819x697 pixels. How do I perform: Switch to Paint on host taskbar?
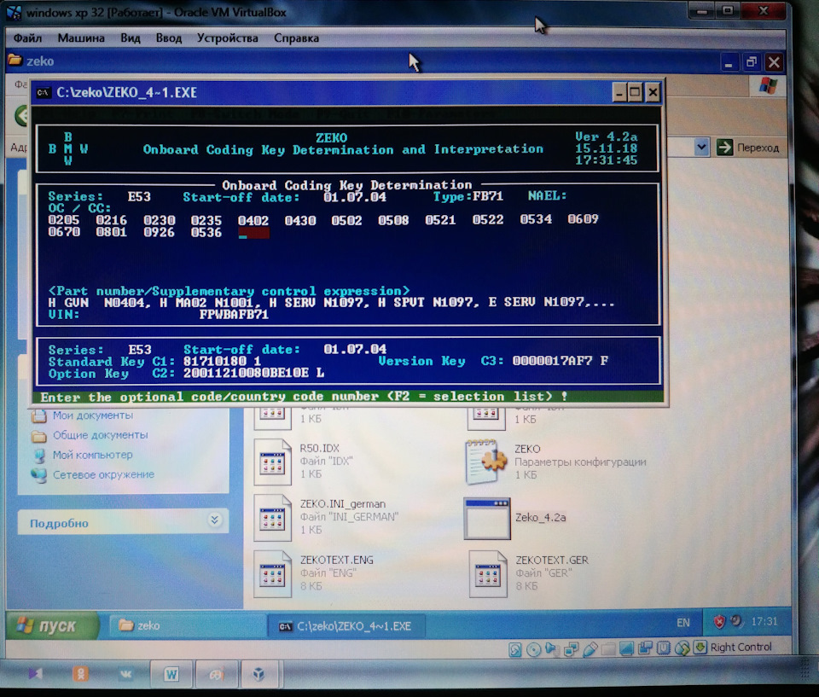click(x=216, y=675)
